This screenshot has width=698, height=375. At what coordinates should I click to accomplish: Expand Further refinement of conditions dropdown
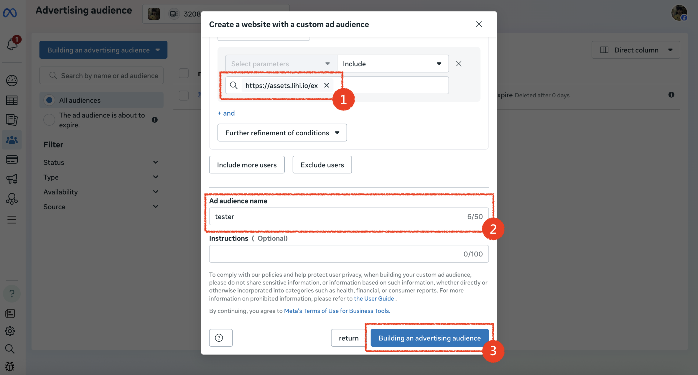(x=282, y=133)
